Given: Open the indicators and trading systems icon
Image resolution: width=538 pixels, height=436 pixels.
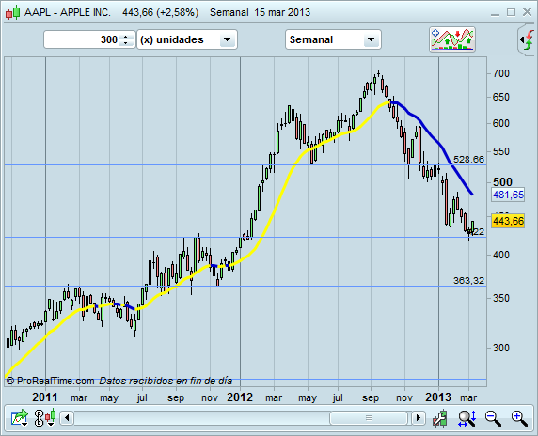Looking at the screenshot, I should point(452,39).
